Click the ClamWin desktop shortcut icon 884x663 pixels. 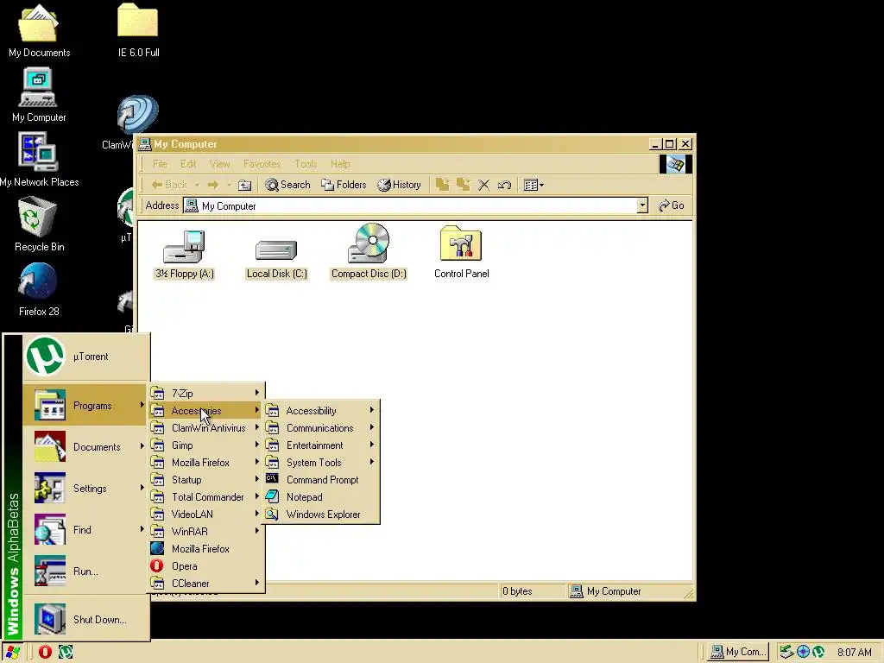tap(137, 115)
